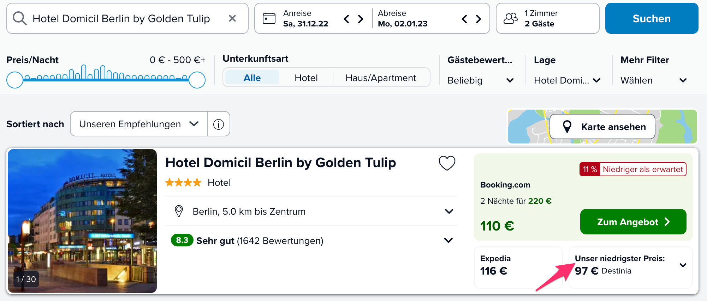Click the map pin in Karte ansehen
Viewport: 707px width, 301px height.
point(567,127)
